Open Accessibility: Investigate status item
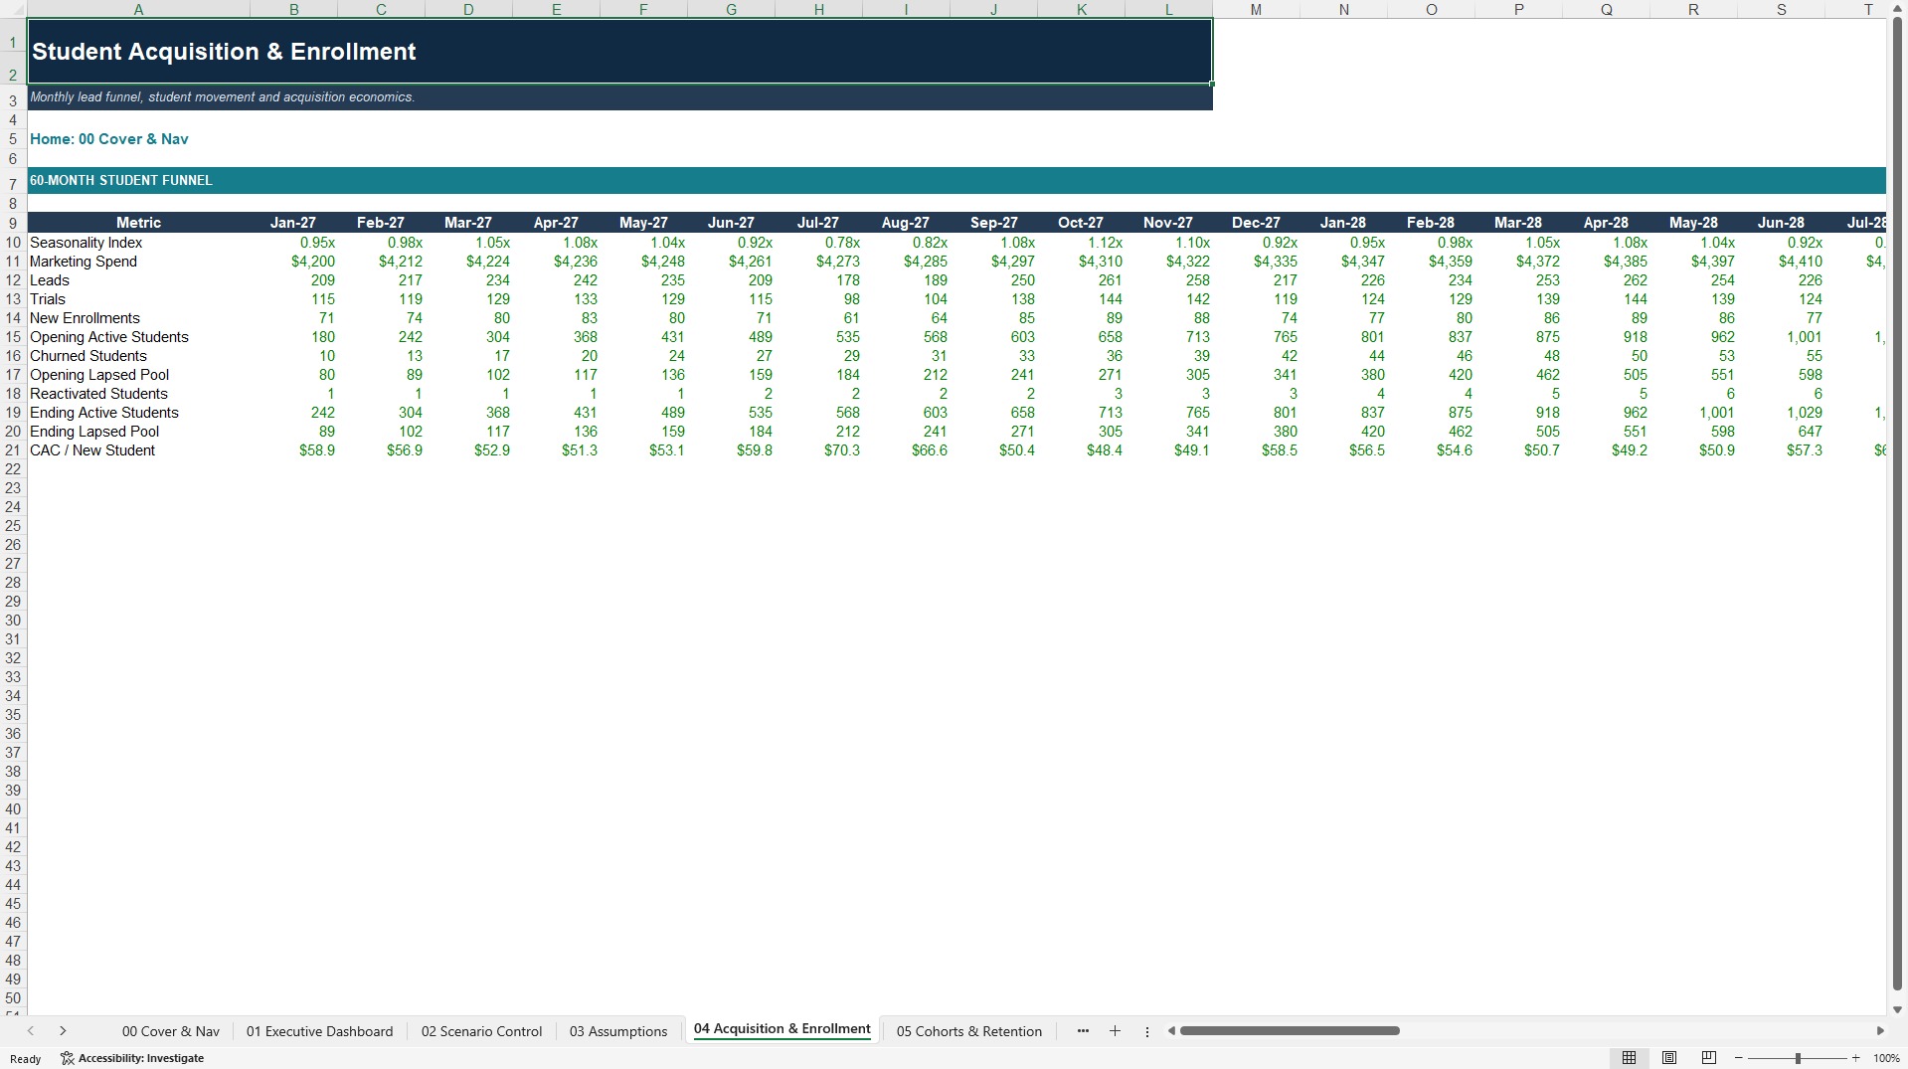This screenshot has width=1908, height=1069. 132,1058
